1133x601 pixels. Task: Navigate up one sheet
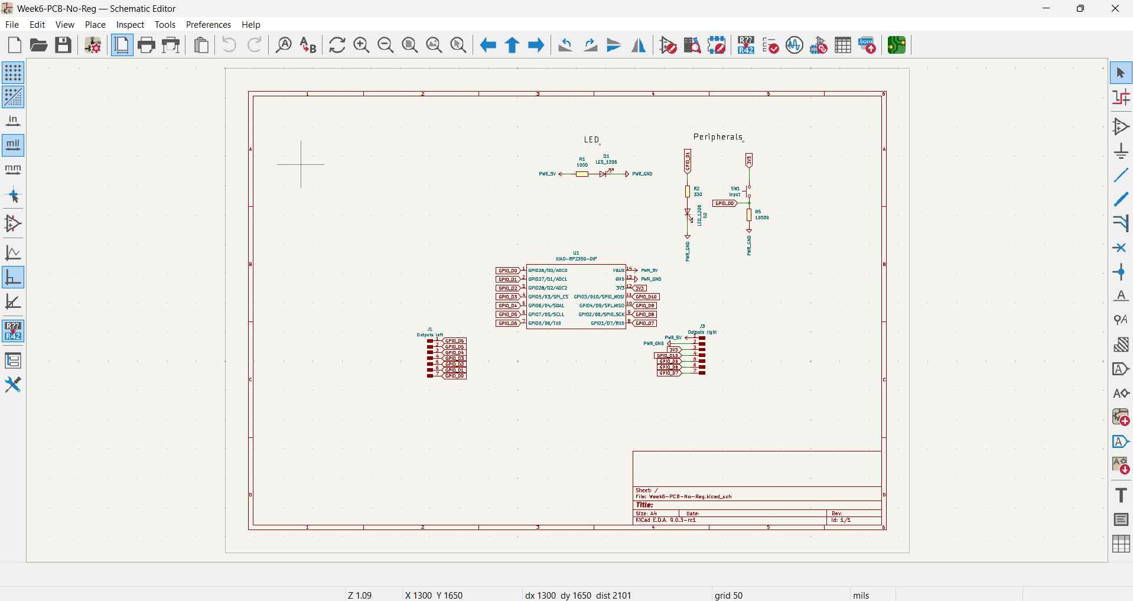click(512, 45)
